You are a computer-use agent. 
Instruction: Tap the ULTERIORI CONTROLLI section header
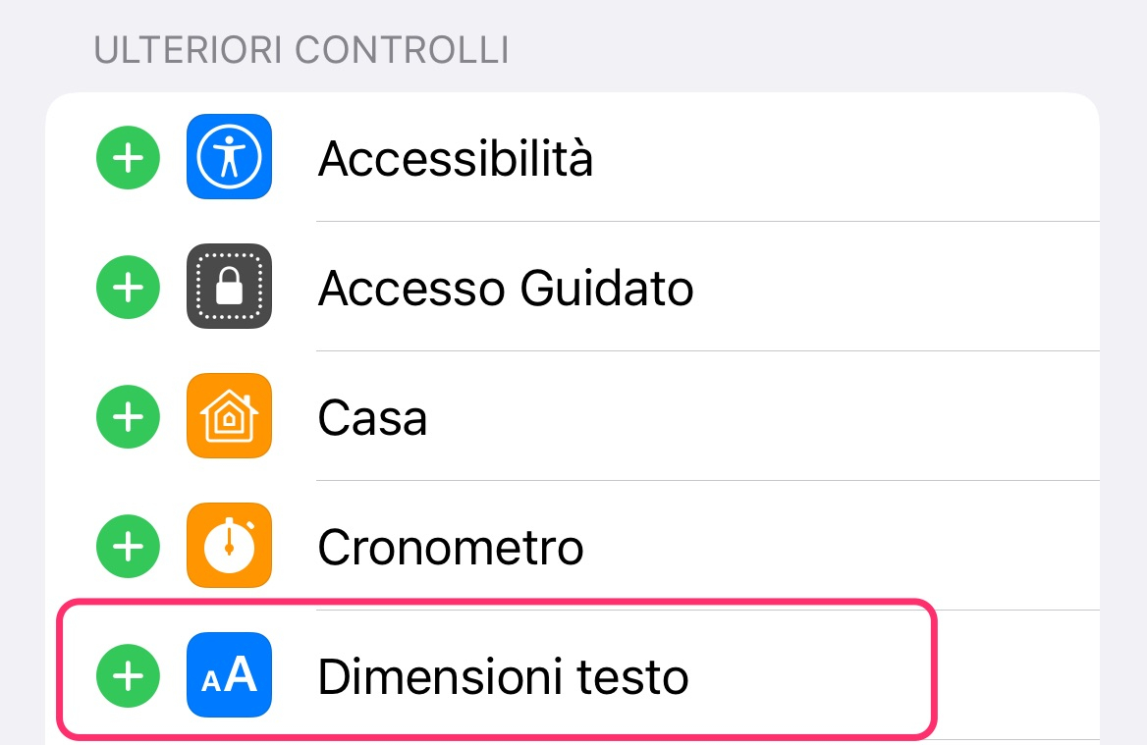301,50
